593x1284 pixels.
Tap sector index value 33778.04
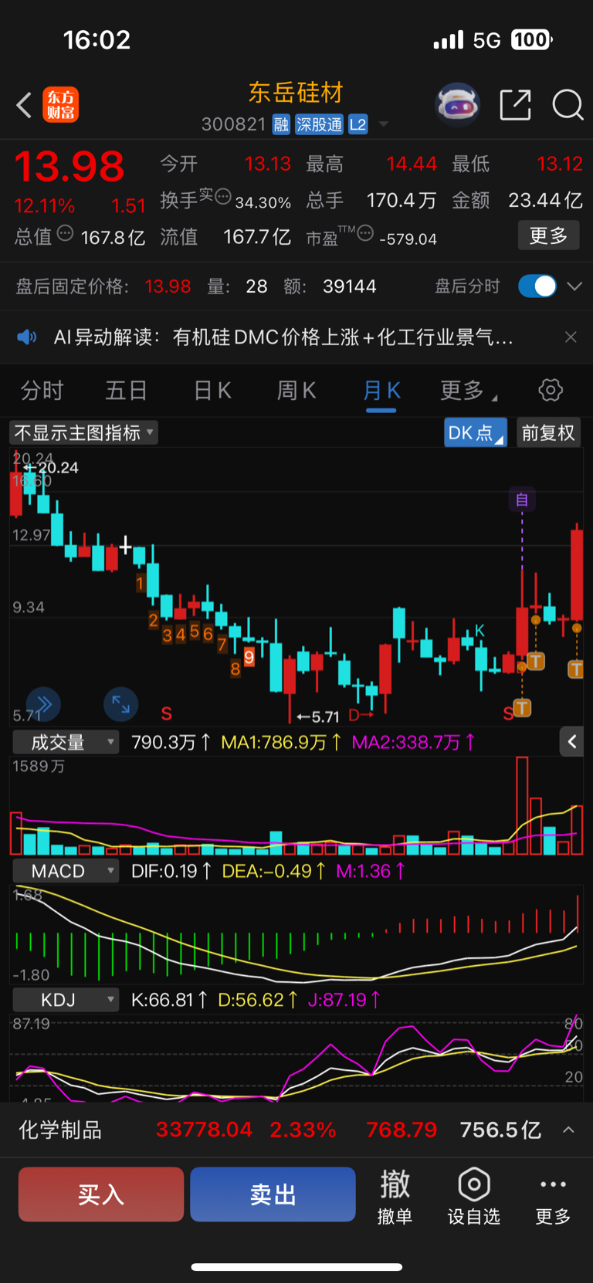(204, 1130)
